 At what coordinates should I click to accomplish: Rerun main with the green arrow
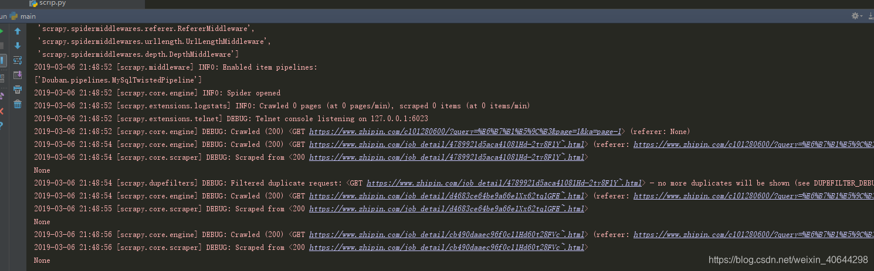pos(2,31)
